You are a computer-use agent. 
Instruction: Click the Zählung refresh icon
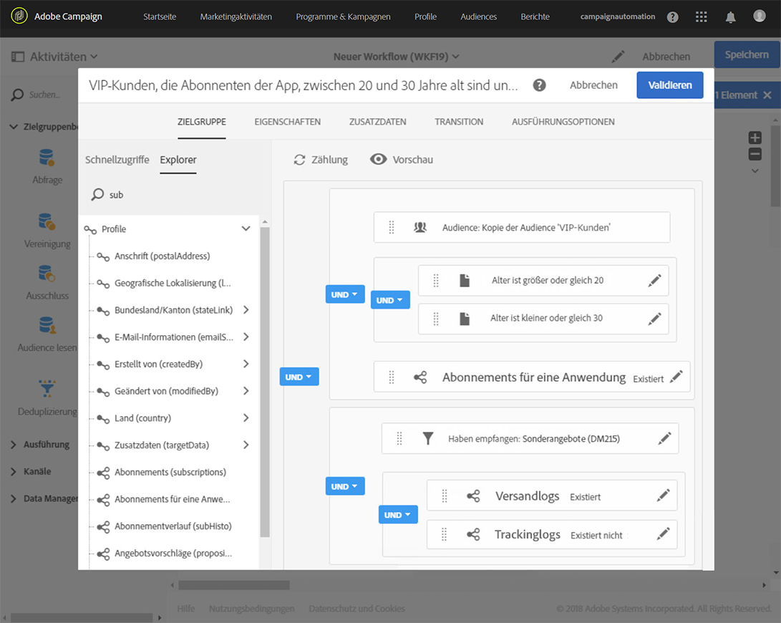tap(299, 160)
